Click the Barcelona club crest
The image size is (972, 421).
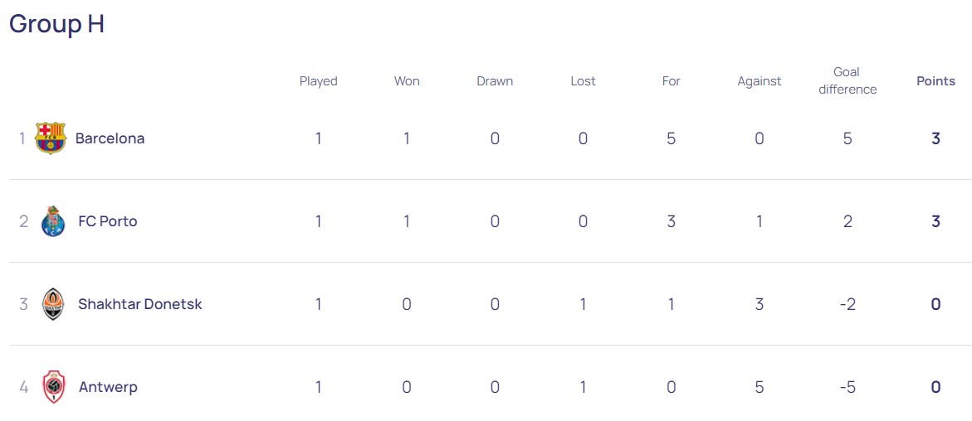[51, 138]
